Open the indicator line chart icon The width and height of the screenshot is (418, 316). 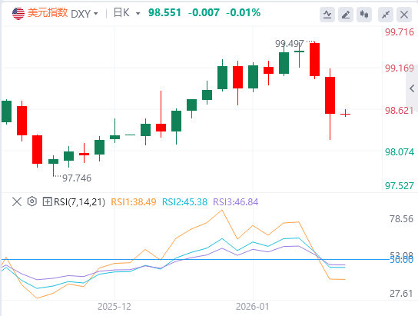pyautogui.click(x=327, y=14)
